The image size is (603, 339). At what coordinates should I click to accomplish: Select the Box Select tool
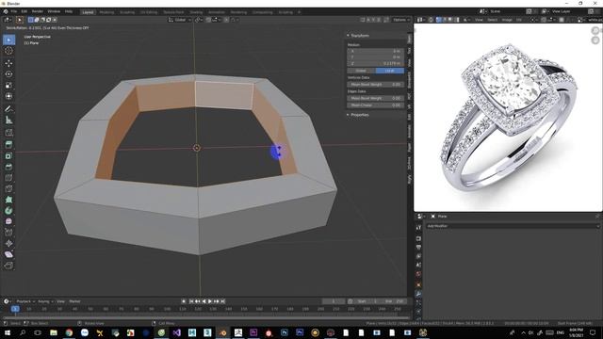coord(8,40)
